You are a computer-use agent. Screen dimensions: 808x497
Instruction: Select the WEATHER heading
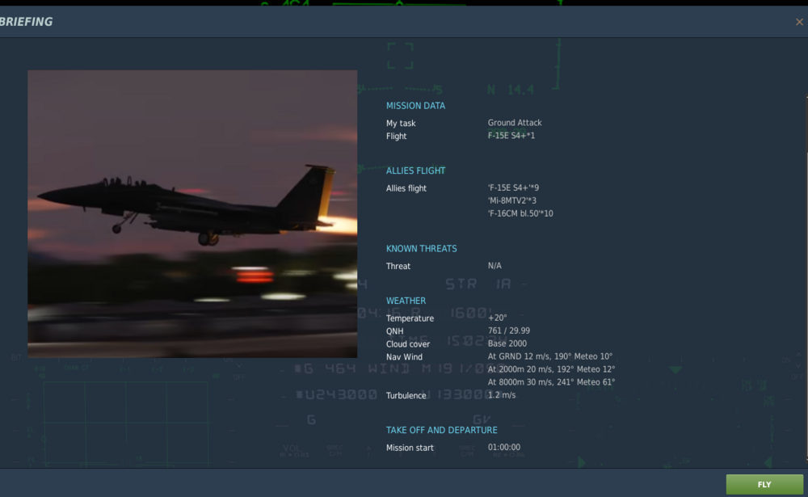point(406,301)
